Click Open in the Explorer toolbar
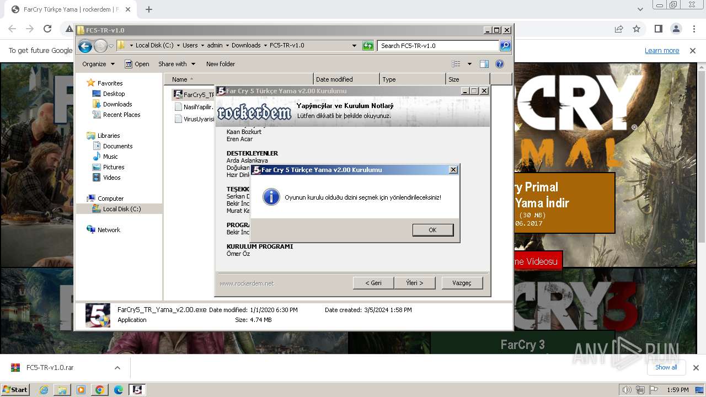The image size is (706, 397). tap(137, 64)
